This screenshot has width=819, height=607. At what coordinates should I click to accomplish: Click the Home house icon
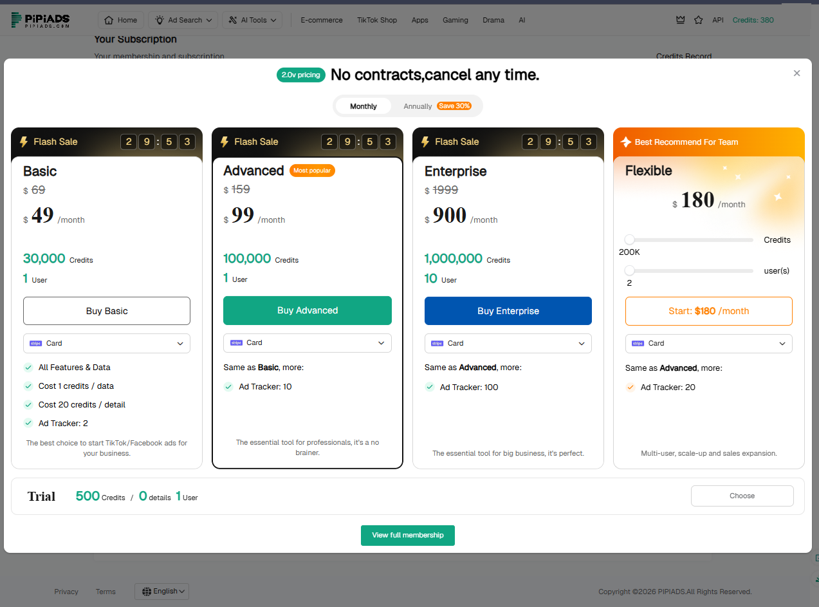[109, 20]
